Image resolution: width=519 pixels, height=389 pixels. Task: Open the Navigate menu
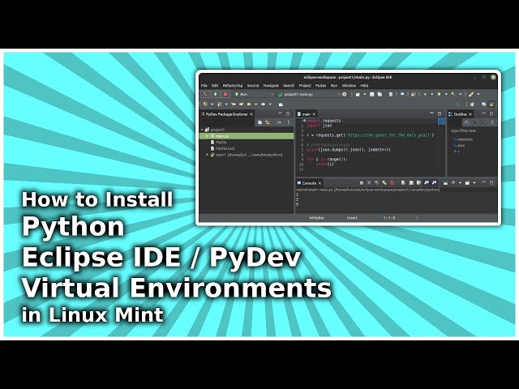click(x=271, y=86)
